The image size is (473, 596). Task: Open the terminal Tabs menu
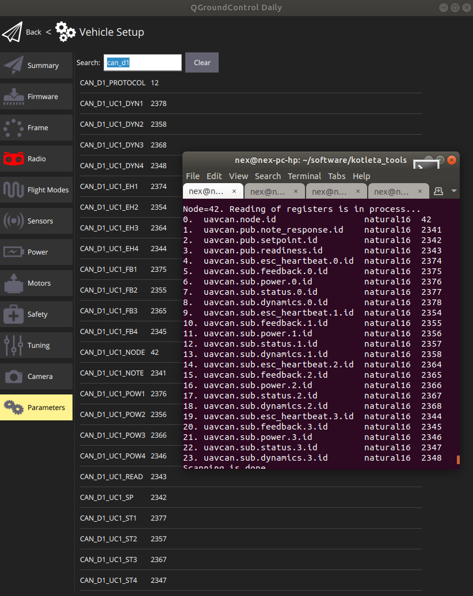[x=337, y=176]
